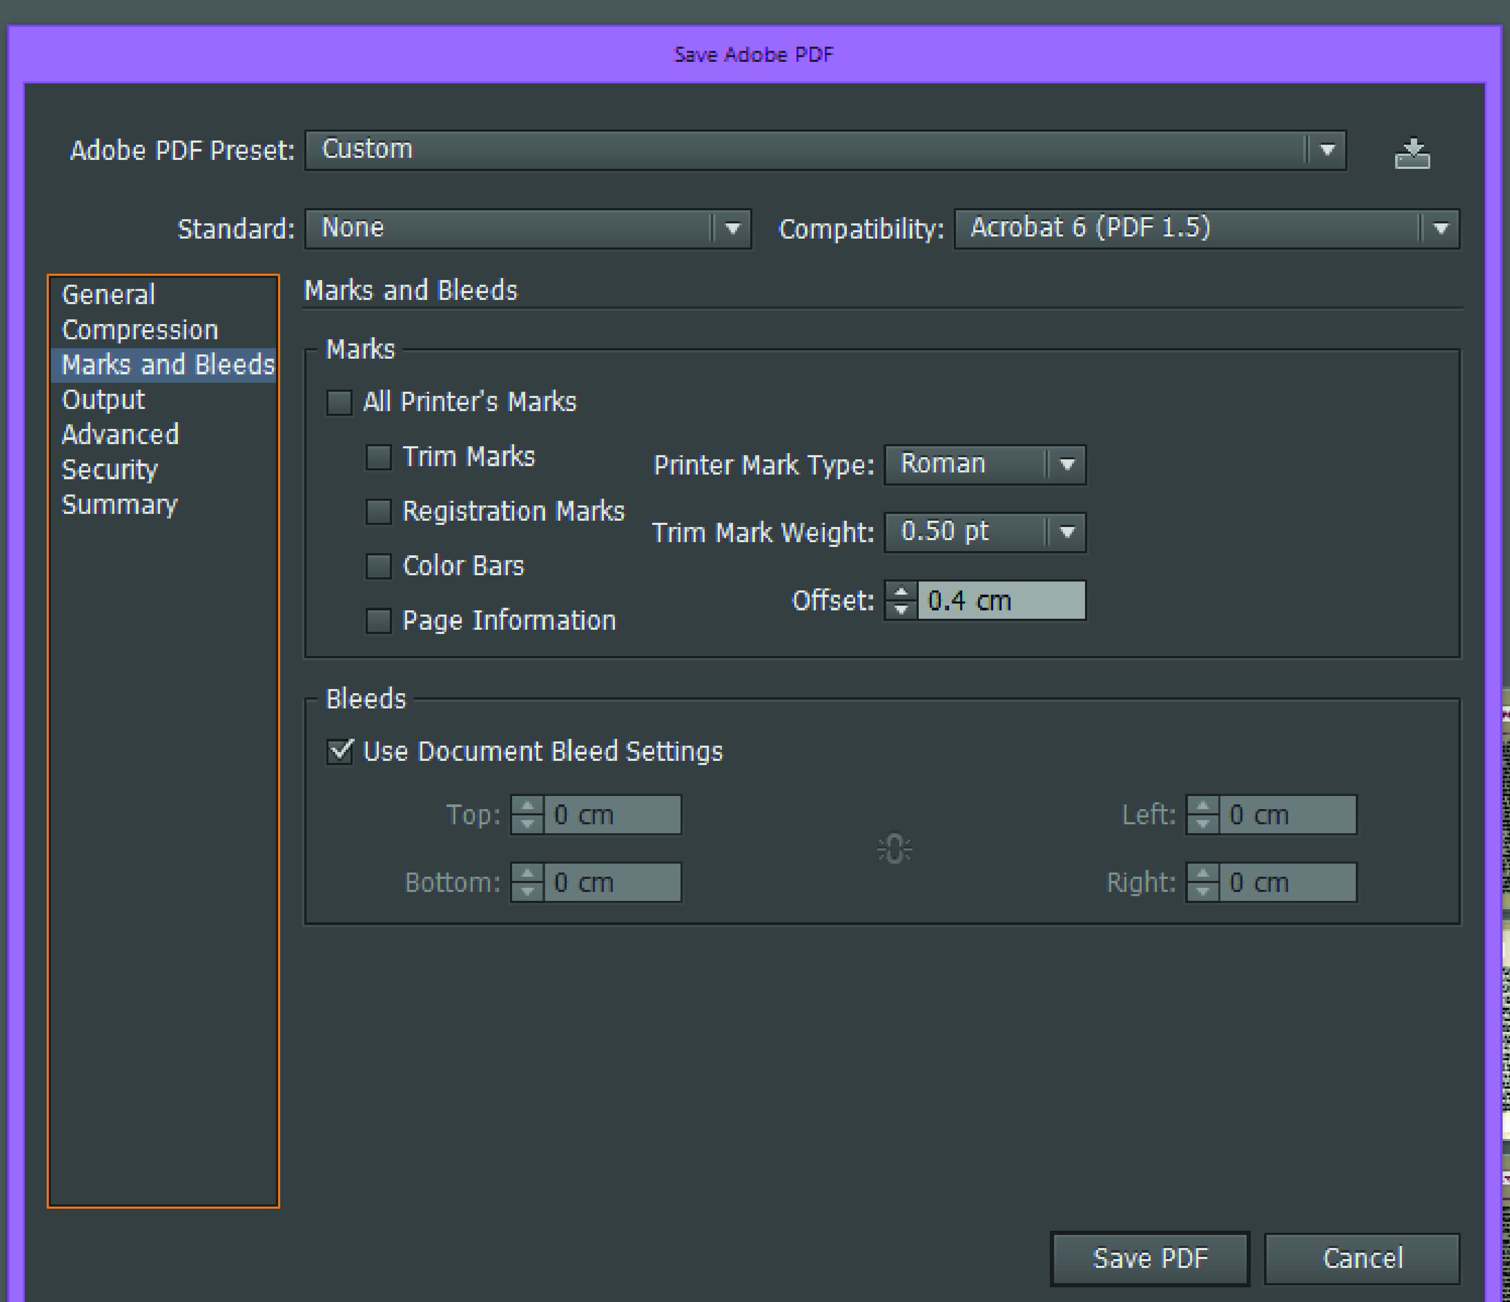Expand Trim Mark Weight dropdown
The height and width of the screenshot is (1302, 1510).
[x=1066, y=532]
